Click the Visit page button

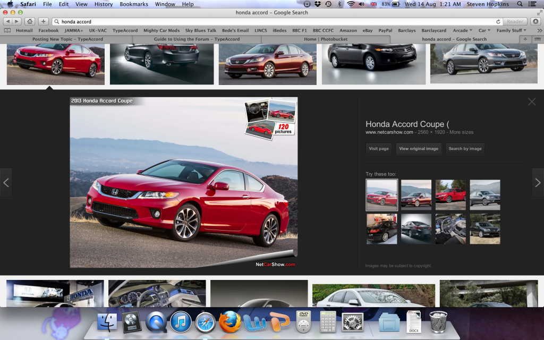pyautogui.click(x=378, y=149)
